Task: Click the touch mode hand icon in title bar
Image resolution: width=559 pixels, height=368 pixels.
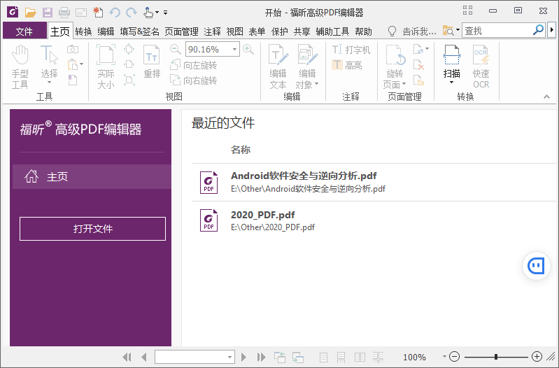Action: (x=148, y=12)
